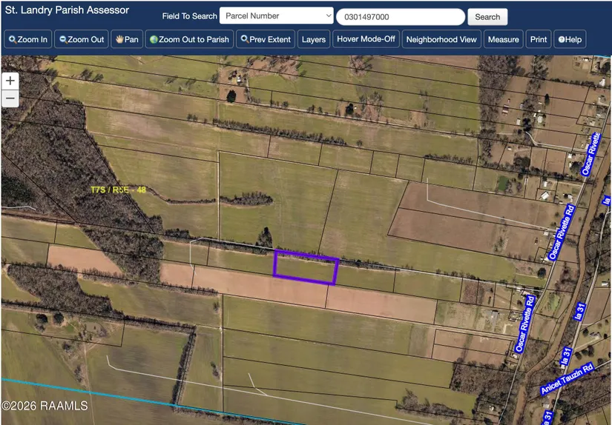Click Zoom Out to Parish globe button
The image size is (612, 425).
(189, 39)
